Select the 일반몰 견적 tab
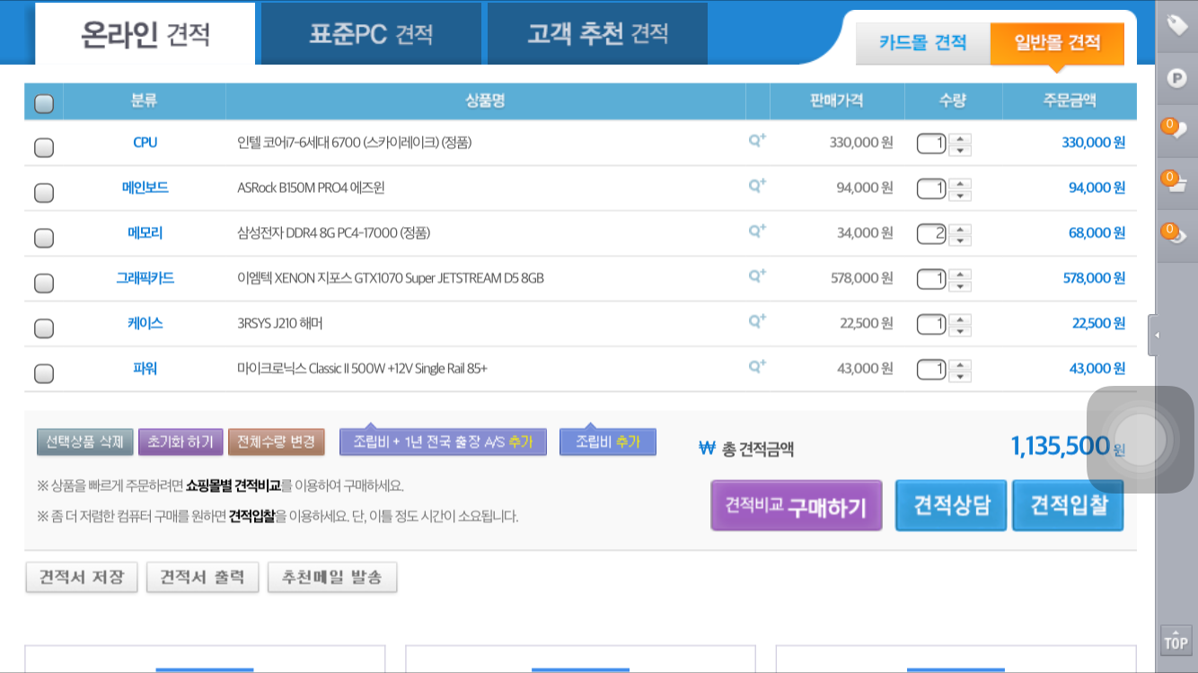This screenshot has height=673, width=1198. click(1057, 43)
